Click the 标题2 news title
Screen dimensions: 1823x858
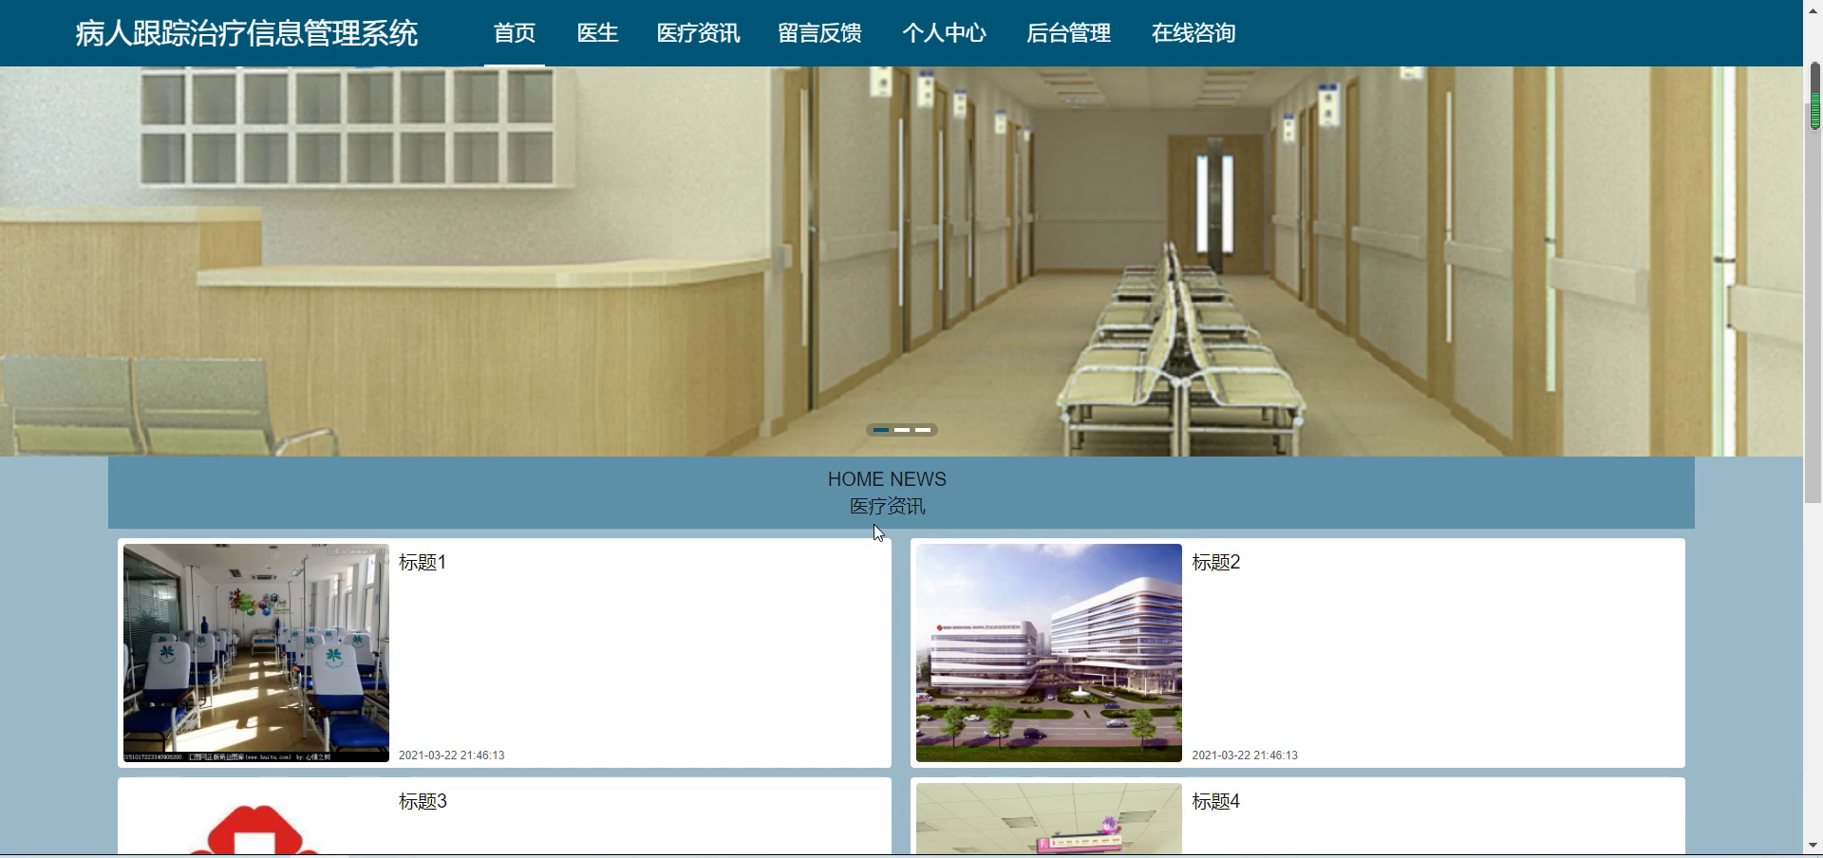pos(1216,563)
